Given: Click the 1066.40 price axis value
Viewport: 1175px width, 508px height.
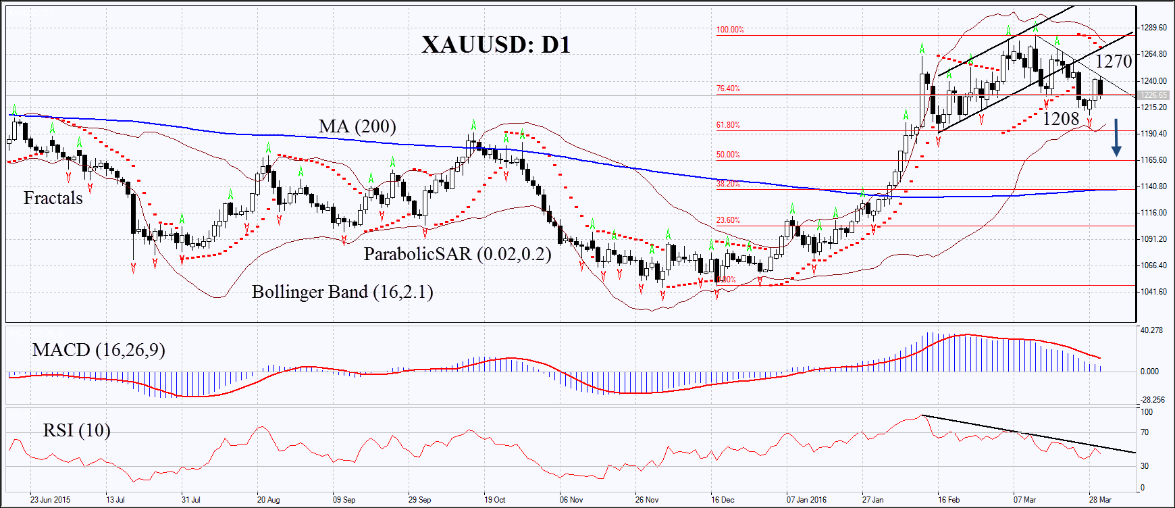Looking at the screenshot, I should click(1154, 265).
